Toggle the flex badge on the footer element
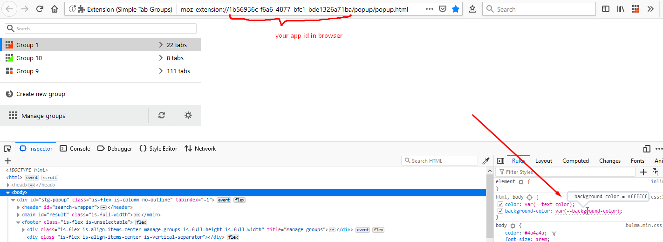663x242 pixels. pyautogui.click(x=141, y=222)
